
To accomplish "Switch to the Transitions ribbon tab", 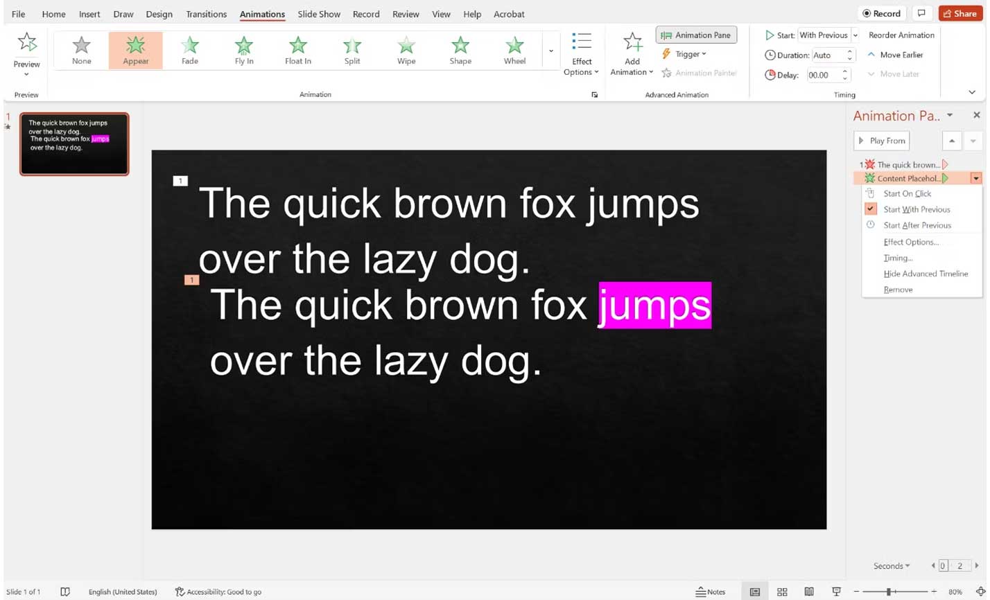I will [206, 14].
